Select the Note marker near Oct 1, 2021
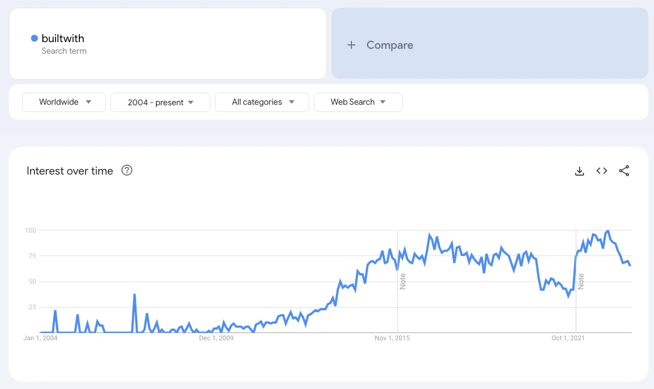Image resolution: width=654 pixels, height=389 pixels. click(x=581, y=281)
